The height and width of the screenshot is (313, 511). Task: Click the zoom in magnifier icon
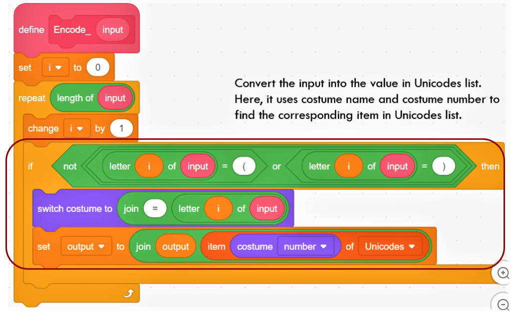pos(503,273)
